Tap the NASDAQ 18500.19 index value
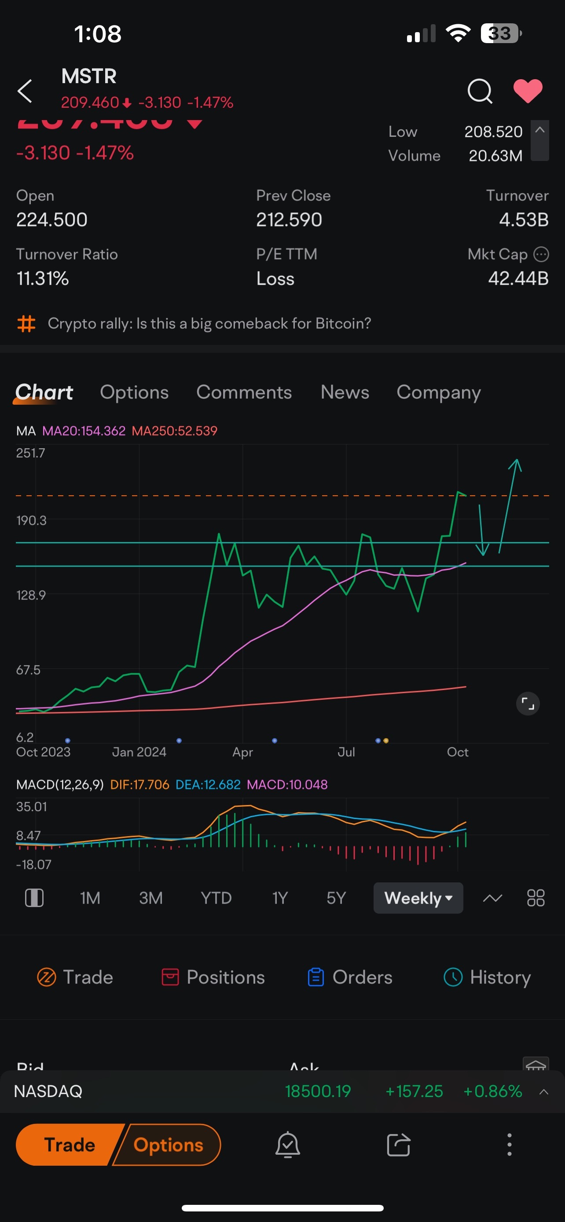Image resolution: width=565 pixels, height=1222 pixels. point(318,1091)
